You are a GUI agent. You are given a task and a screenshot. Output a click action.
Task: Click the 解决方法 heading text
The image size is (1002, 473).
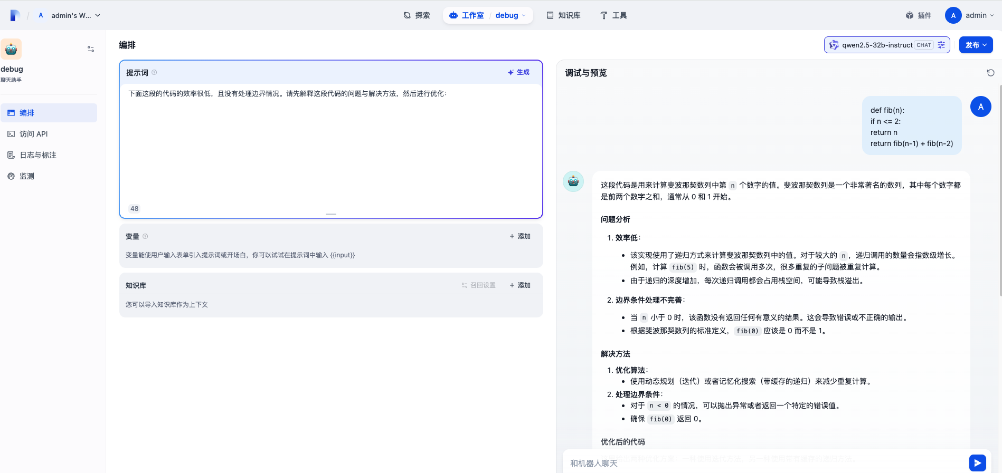click(x=616, y=354)
